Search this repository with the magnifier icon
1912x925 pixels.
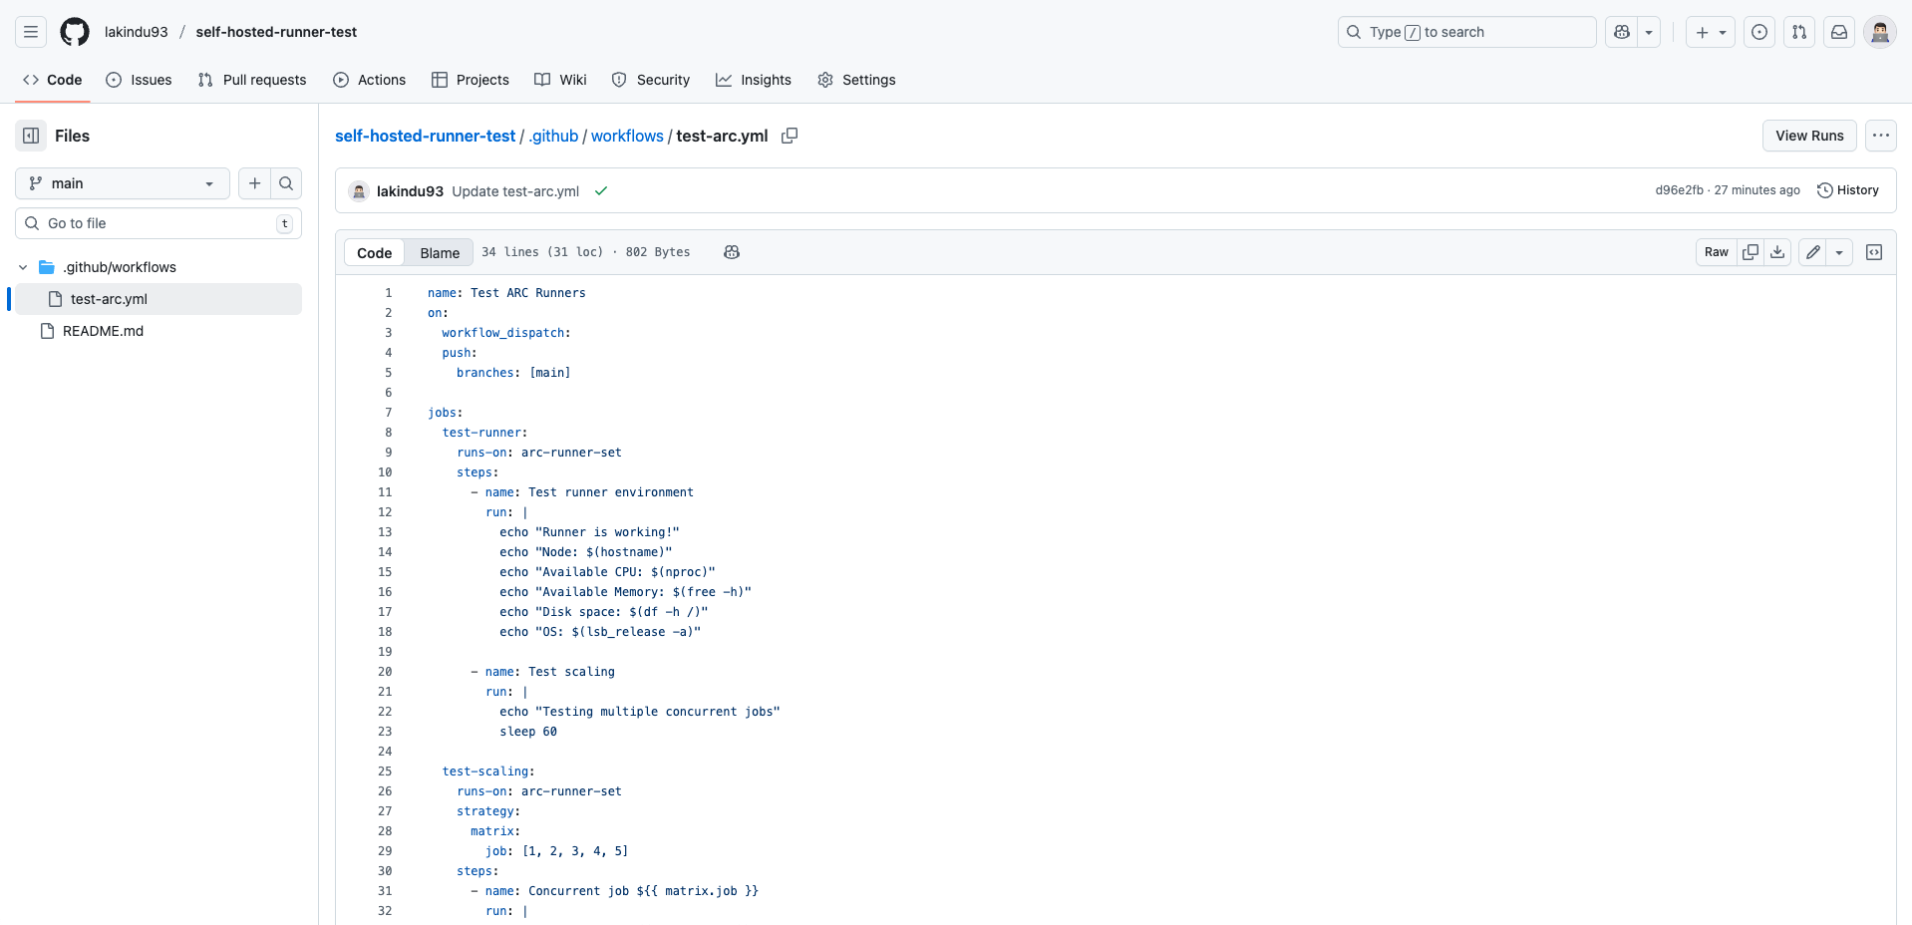click(x=286, y=183)
